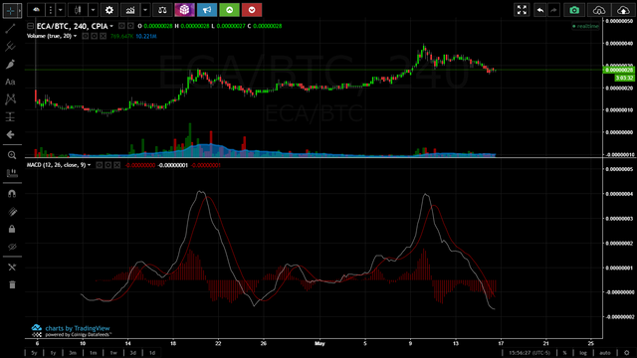The height and width of the screenshot is (358, 637).
Task: Set date range to 5y
Action: tap(34, 353)
